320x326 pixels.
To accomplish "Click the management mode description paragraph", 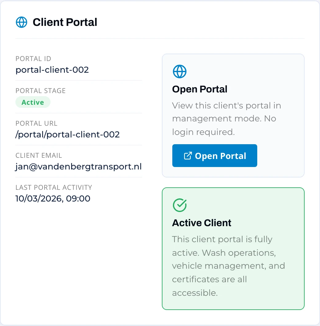I will click(226, 119).
